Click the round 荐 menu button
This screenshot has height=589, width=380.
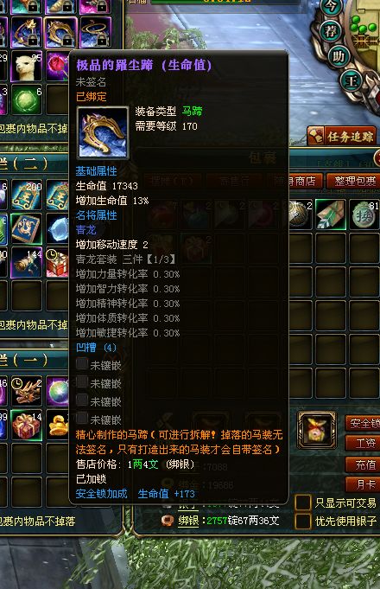(x=330, y=31)
